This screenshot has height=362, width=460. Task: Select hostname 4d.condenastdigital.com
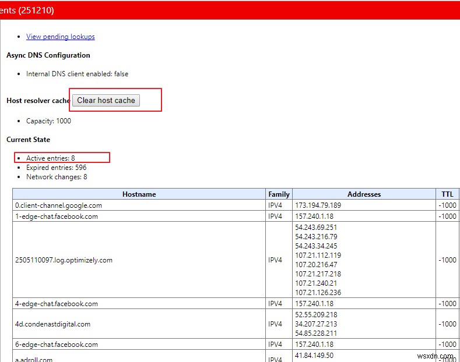point(53,324)
